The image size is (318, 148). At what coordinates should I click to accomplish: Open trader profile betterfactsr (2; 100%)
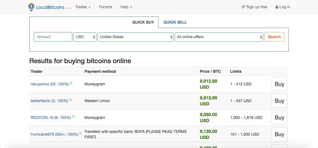point(49,101)
